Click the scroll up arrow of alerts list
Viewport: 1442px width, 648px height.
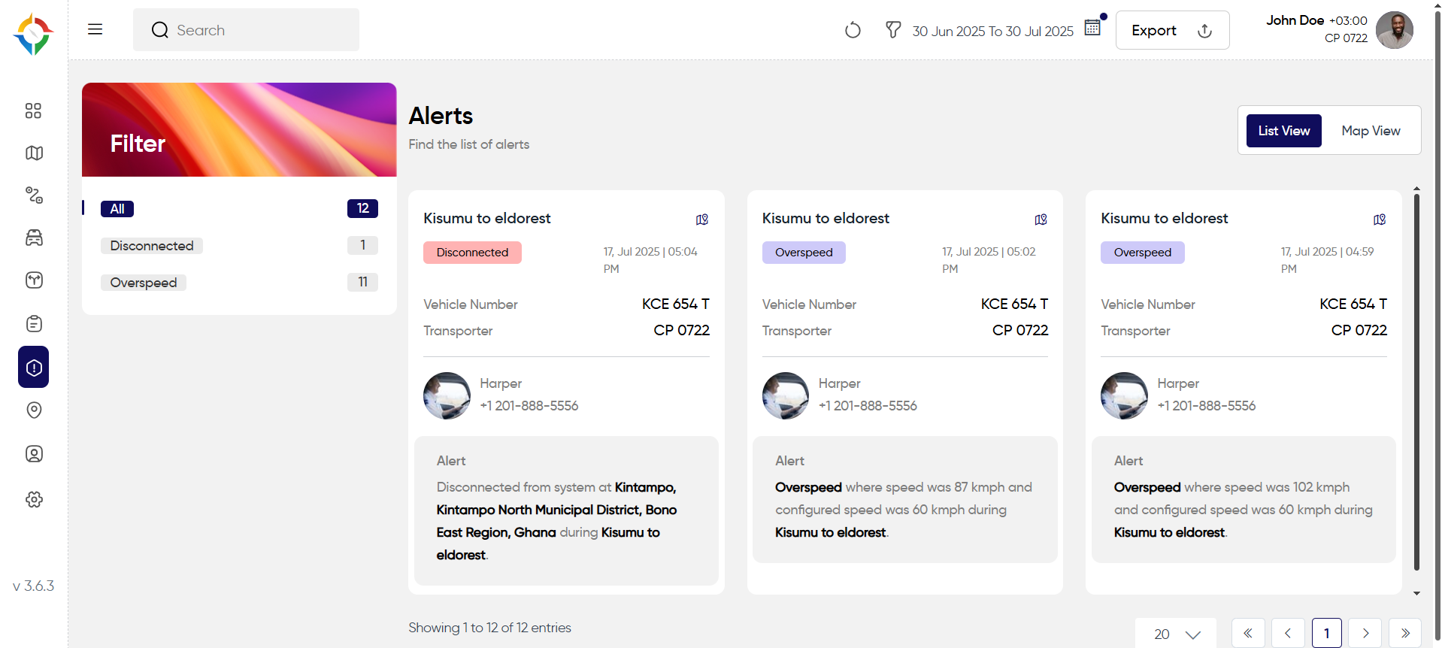1416,188
